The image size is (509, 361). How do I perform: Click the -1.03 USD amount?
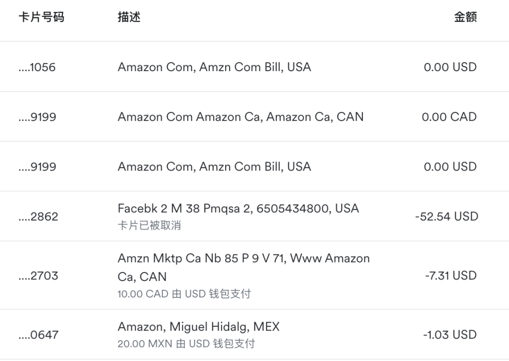click(450, 335)
